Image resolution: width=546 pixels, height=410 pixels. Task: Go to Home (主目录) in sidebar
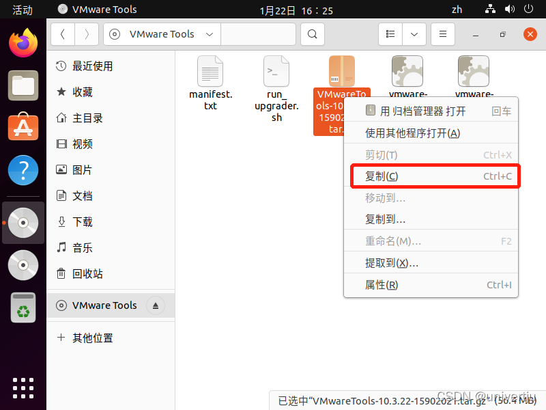[111, 118]
